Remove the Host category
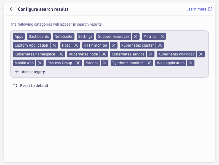The width and height of the screenshot is (219, 165). pos(76,45)
